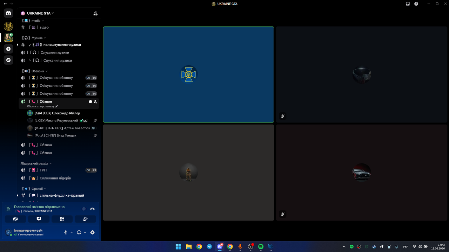Screen dimensions: 449x252
Task: Open the Discord direct messages home
Action: [8, 13]
